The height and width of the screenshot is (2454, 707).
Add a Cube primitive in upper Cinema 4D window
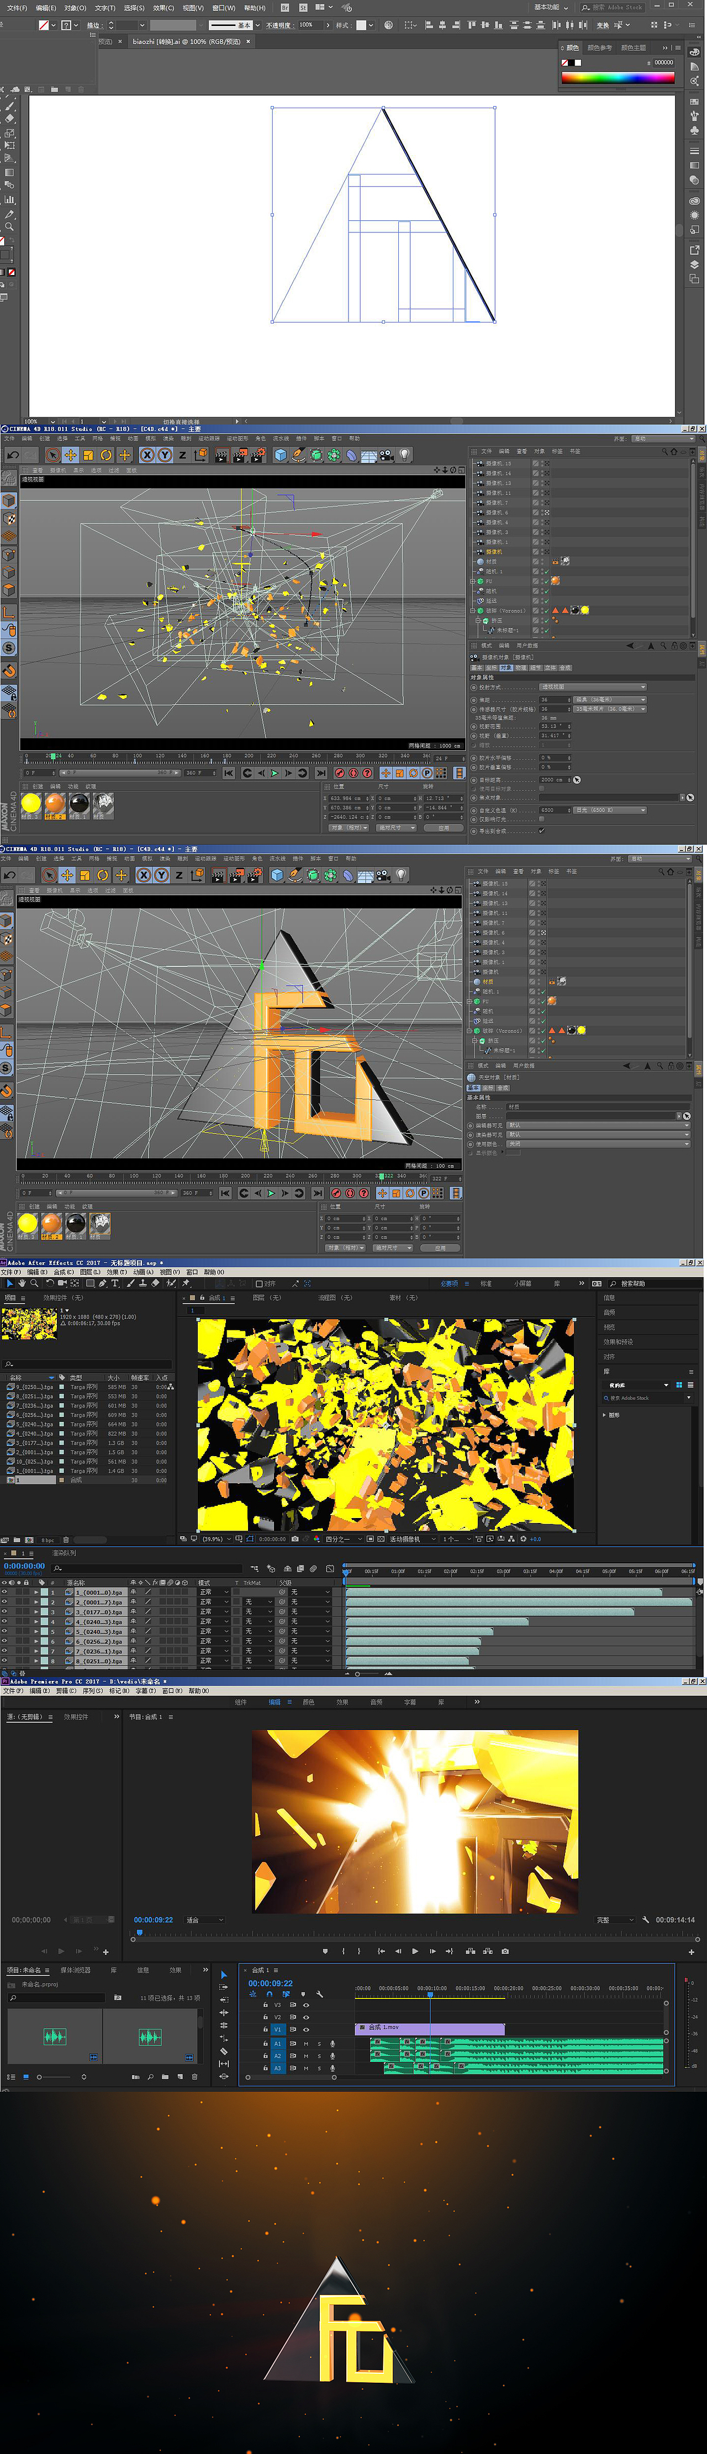pos(281,454)
